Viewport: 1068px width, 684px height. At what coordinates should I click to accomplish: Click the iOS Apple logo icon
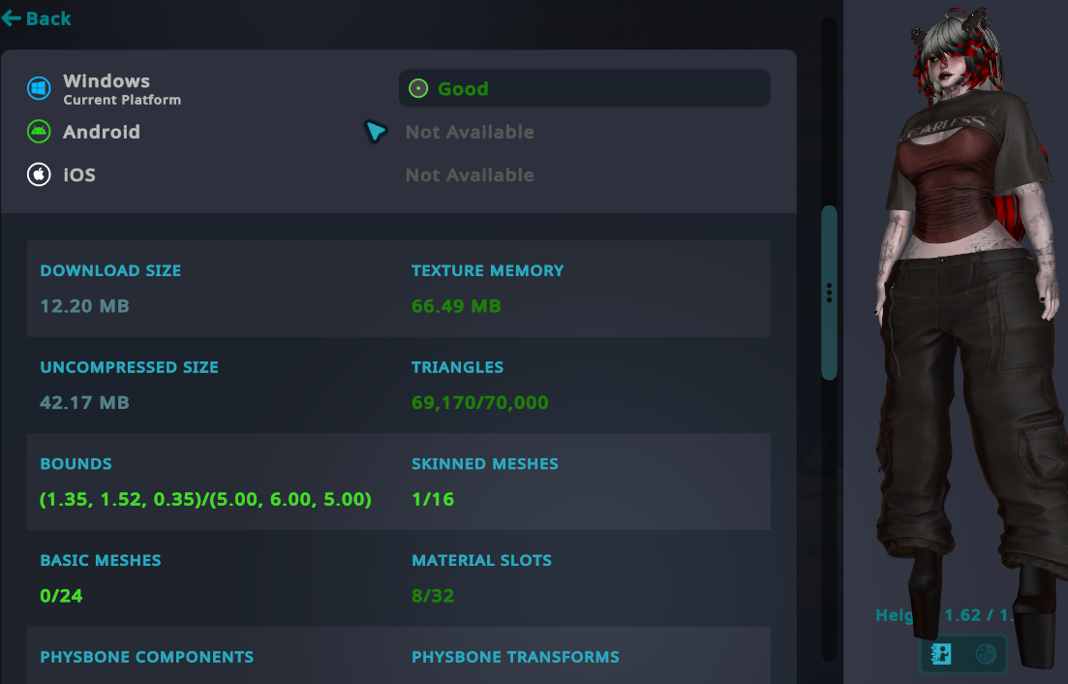39,174
